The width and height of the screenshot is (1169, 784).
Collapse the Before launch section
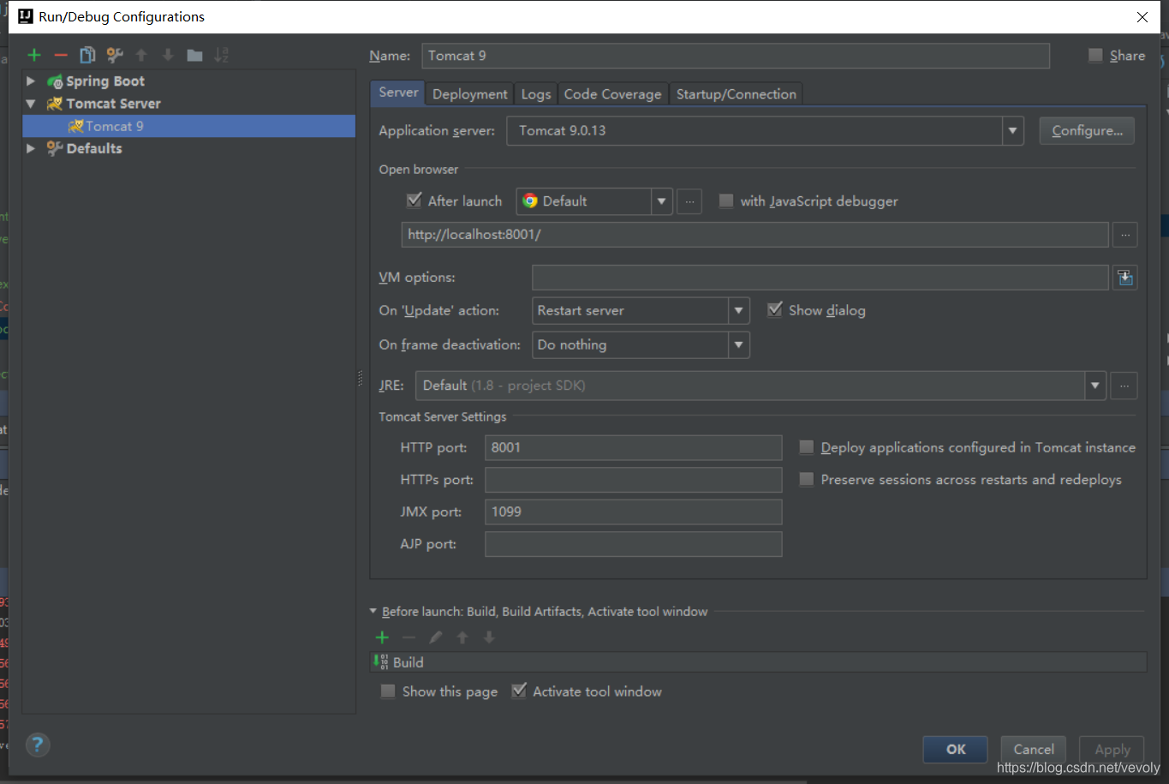coord(373,612)
